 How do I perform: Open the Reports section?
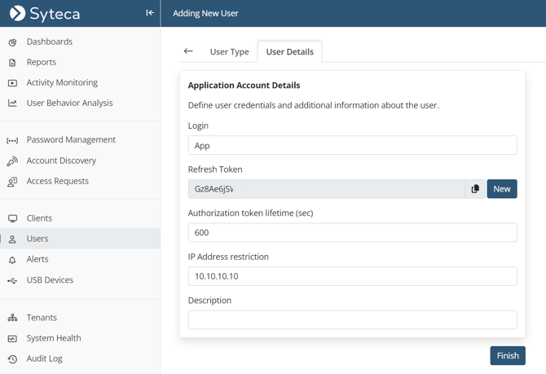tap(41, 62)
